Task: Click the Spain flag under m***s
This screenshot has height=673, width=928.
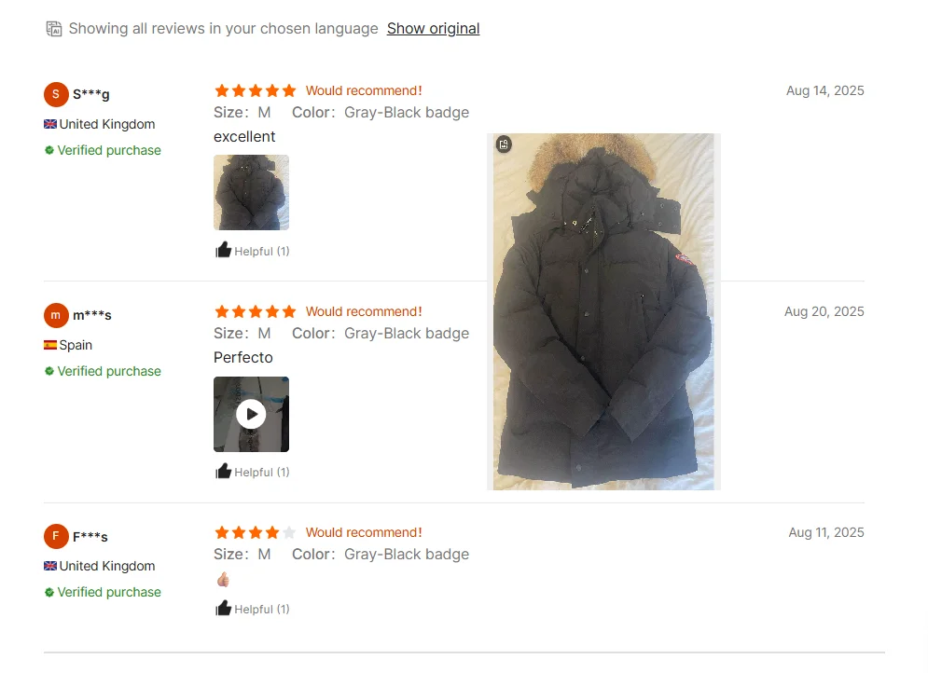Action: pyautogui.click(x=50, y=345)
